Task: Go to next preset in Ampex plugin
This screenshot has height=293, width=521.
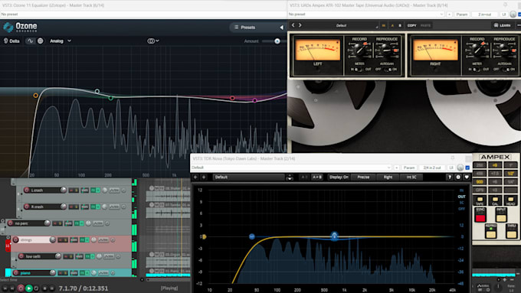Action: coord(300,25)
